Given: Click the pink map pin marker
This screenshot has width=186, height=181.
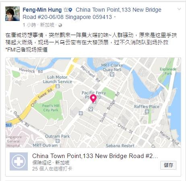Looking at the screenshot, I should tap(93, 98).
